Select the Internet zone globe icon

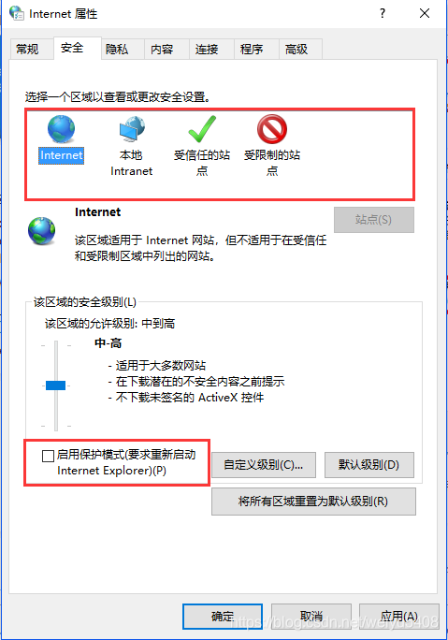(61, 129)
